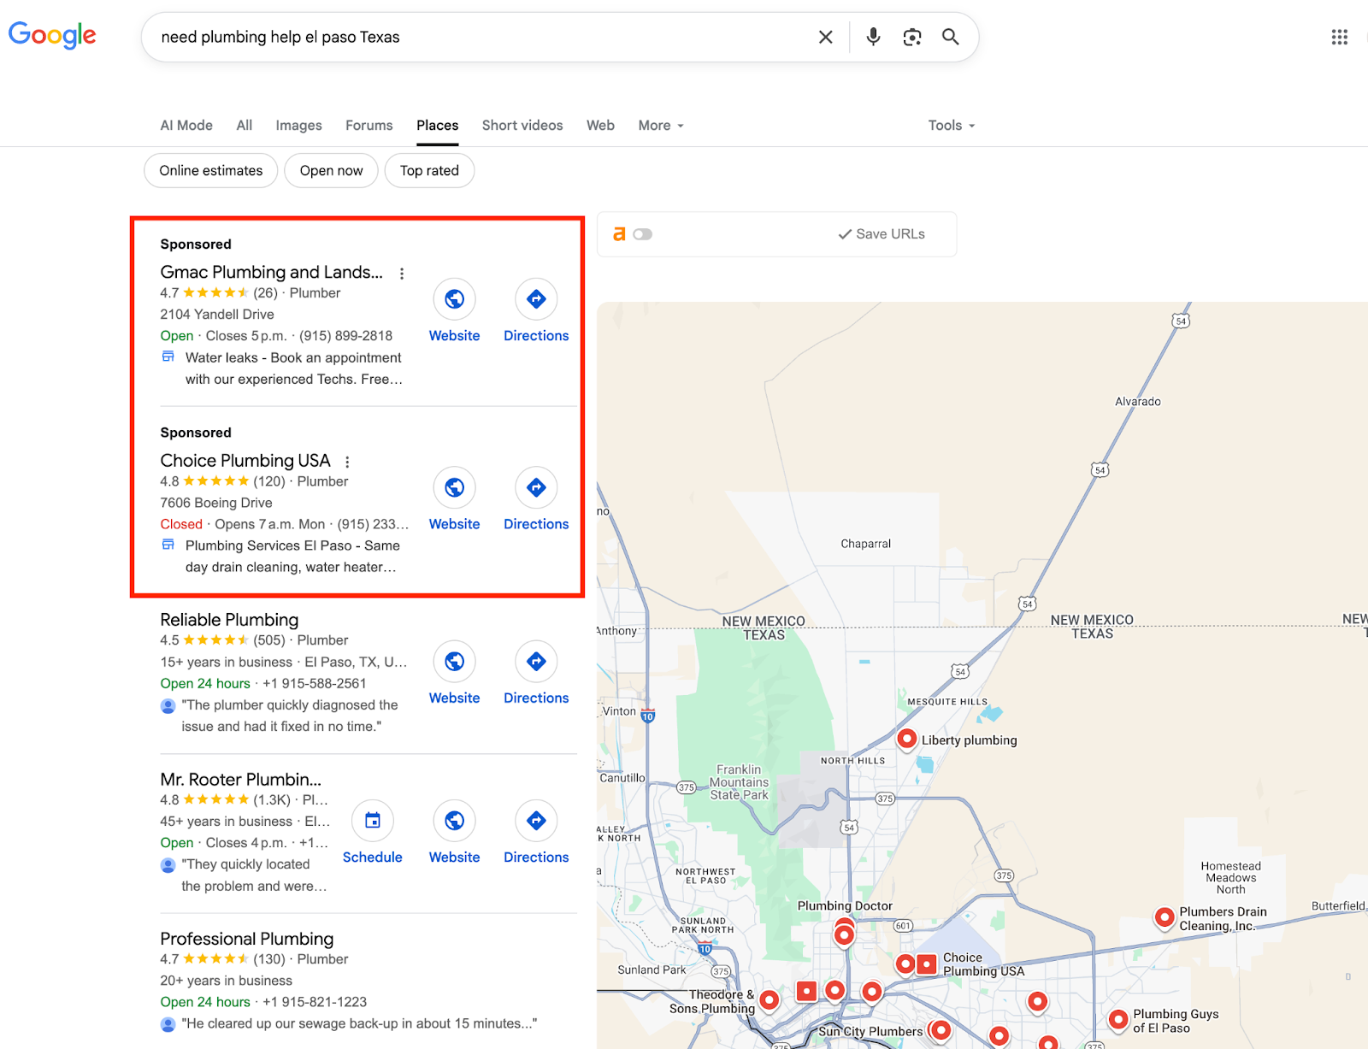Click into the search query input field

[479, 37]
